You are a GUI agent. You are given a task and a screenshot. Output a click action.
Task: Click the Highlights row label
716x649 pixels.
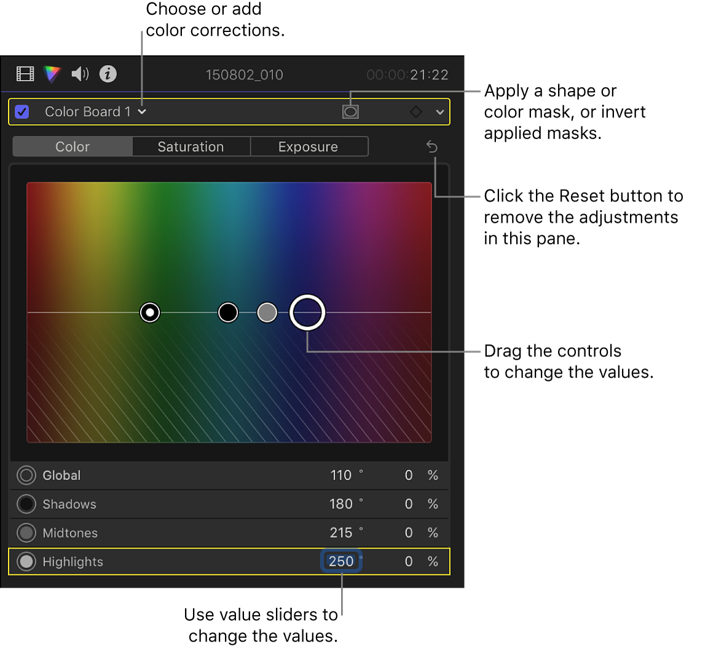pyautogui.click(x=72, y=561)
